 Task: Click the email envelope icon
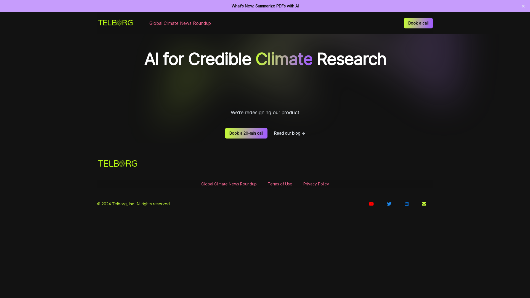[424, 204]
